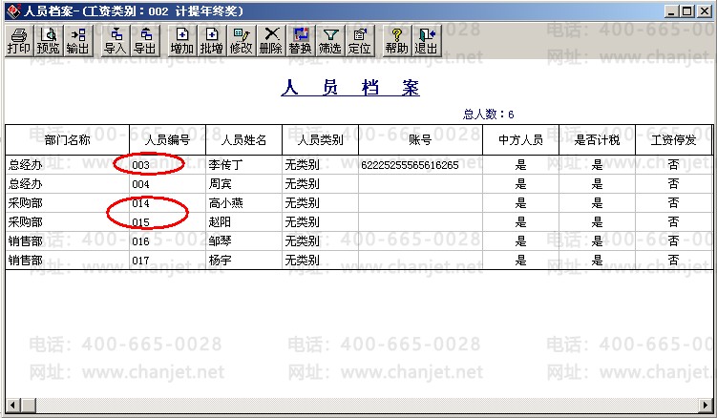Select the 输出 (Output) toolbar icon

[x=77, y=41]
